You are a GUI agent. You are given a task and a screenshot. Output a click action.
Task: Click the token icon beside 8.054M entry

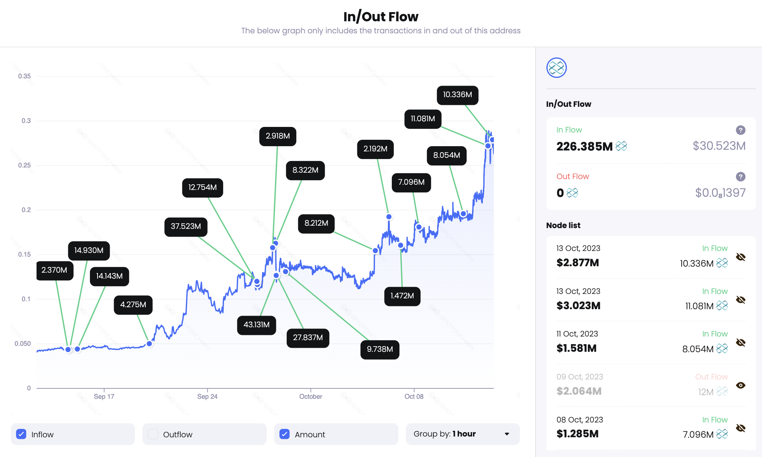pyautogui.click(x=723, y=349)
